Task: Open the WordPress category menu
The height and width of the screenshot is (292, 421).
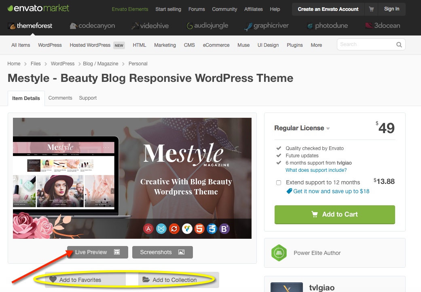Action: point(50,45)
